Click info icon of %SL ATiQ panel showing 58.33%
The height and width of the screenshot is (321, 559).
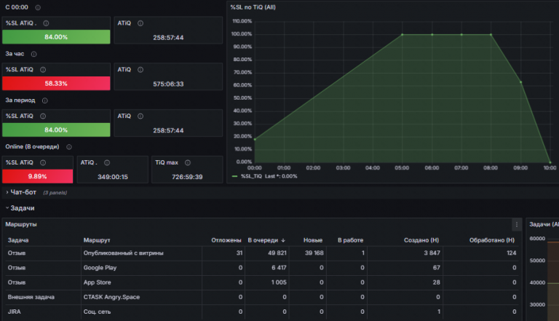(43, 70)
